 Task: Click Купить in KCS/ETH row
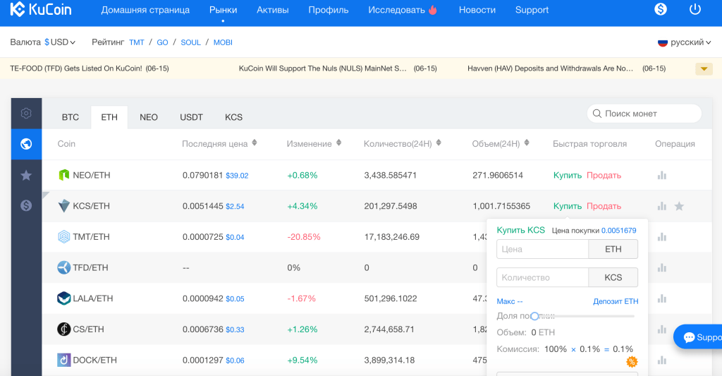[x=568, y=206]
